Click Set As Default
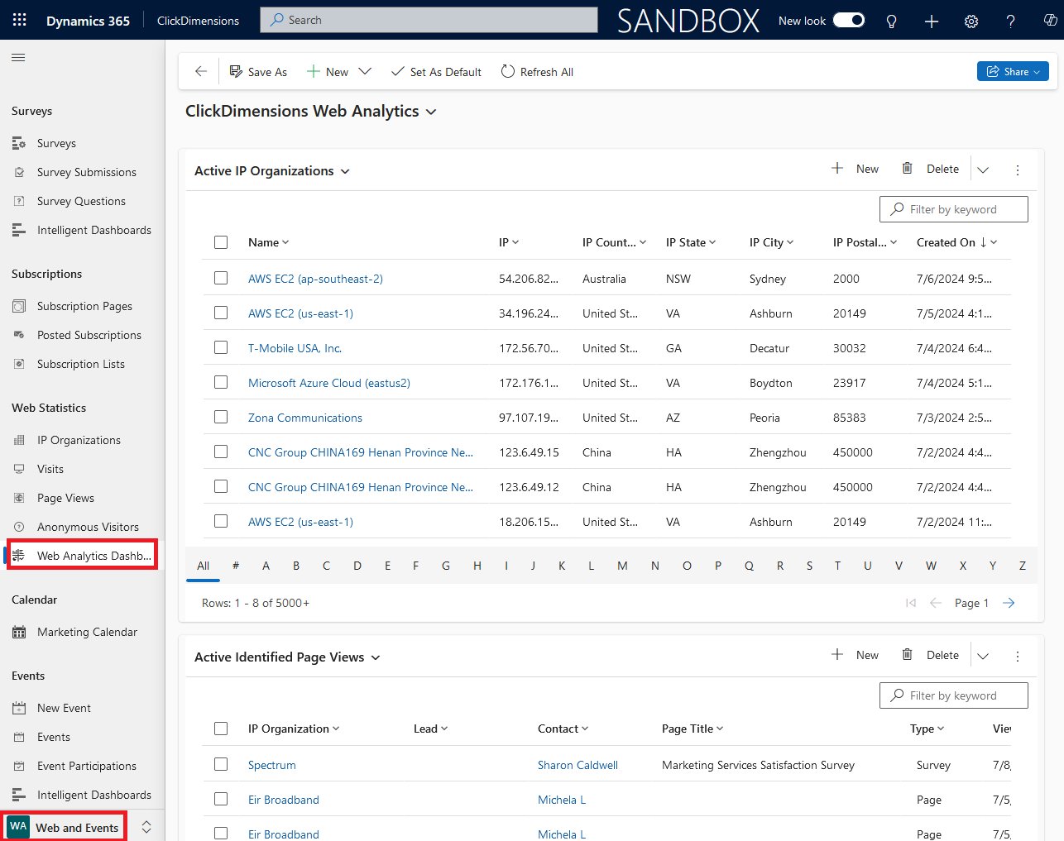Screen dimensions: 1064x841 click(436, 72)
